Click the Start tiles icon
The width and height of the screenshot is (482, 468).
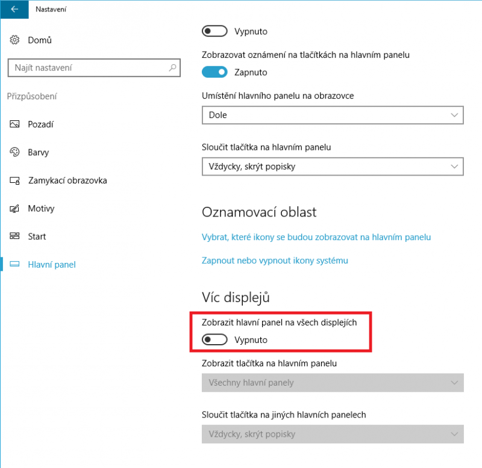pyautogui.click(x=14, y=236)
